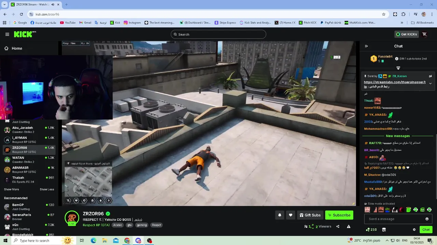
Task: Click the notification bell button
Action: click(280, 215)
